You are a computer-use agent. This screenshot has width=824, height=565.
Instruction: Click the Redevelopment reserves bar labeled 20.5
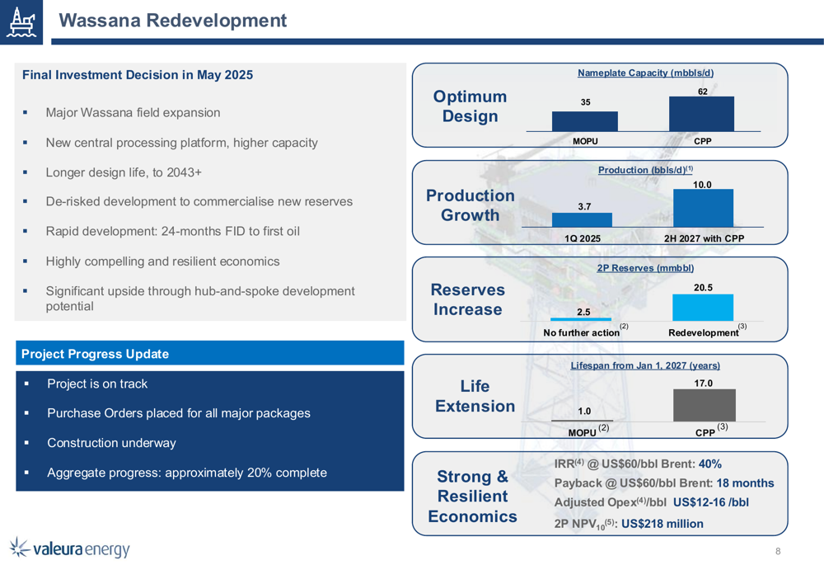pyautogui.click(x=703, y=308)
